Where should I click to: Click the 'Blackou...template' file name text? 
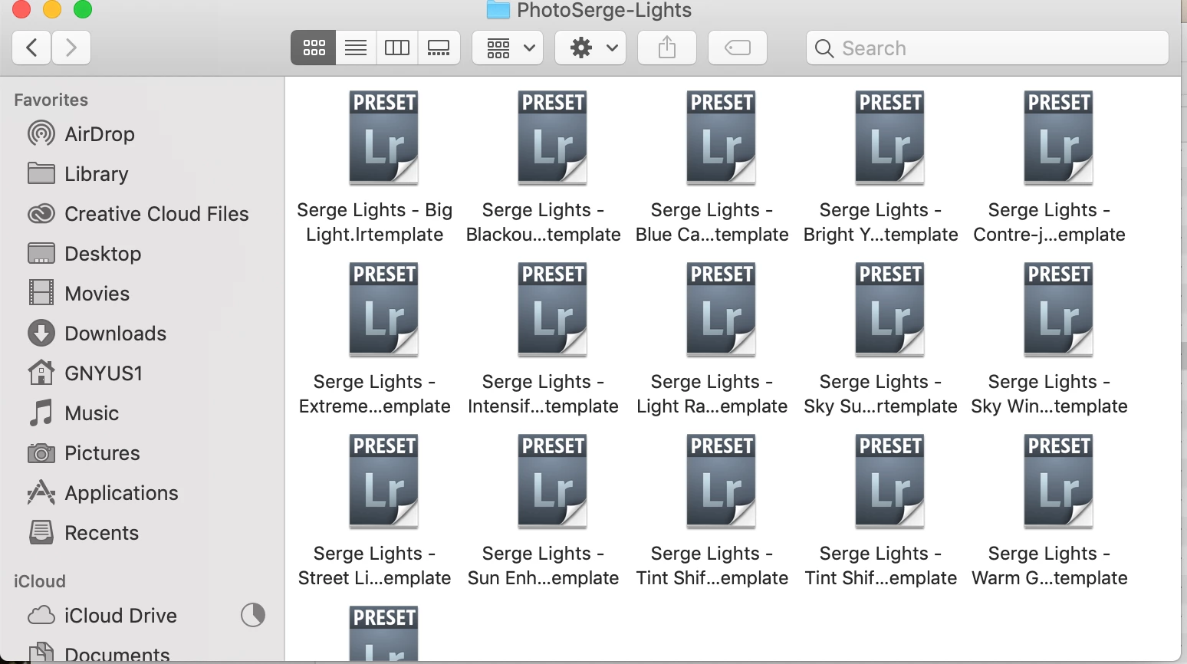click(x=544, y=235)
